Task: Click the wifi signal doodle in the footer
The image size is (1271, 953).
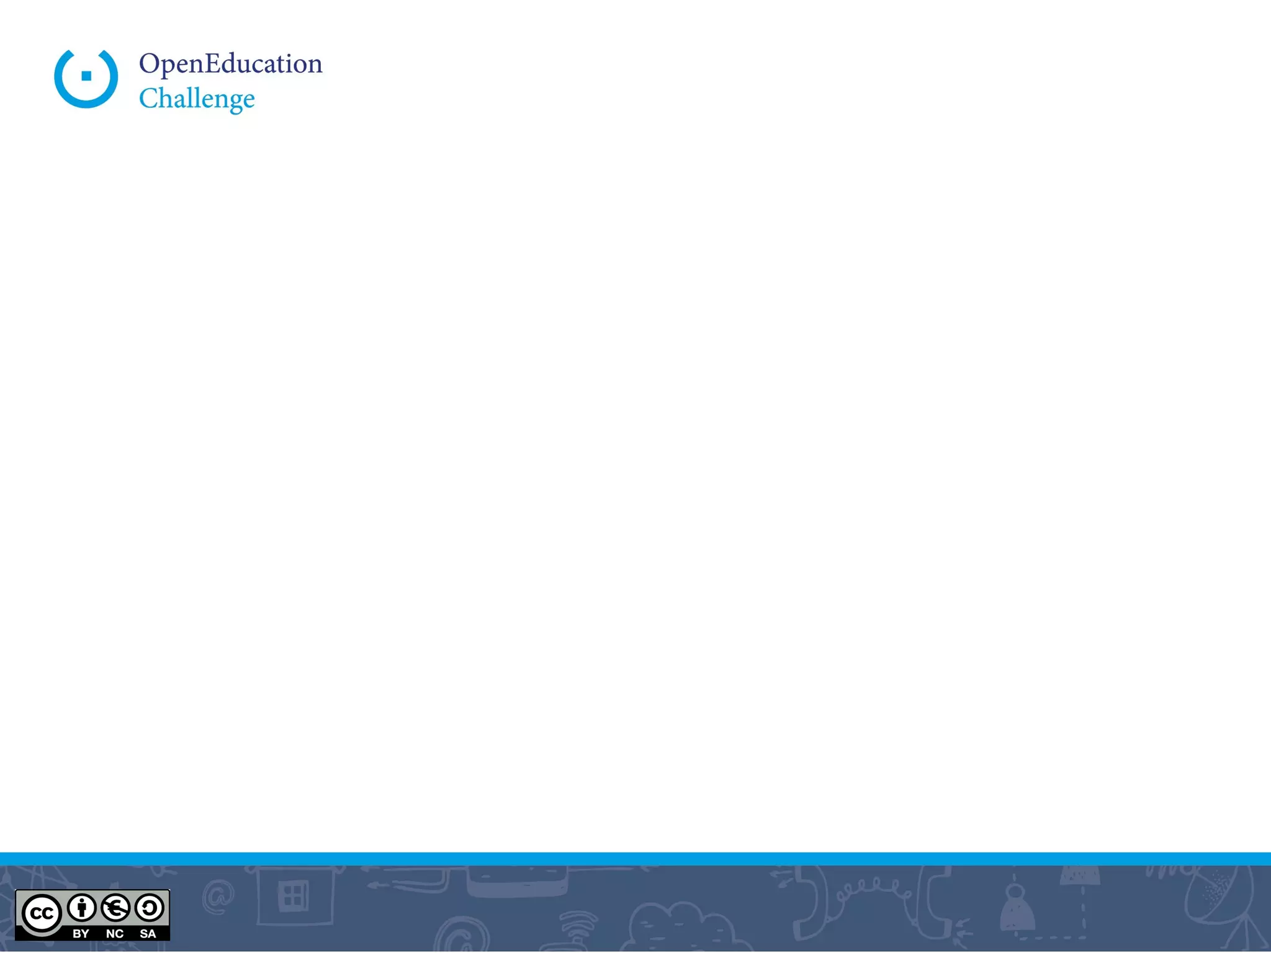Action: pyautogui.click(x=577, y=924)
